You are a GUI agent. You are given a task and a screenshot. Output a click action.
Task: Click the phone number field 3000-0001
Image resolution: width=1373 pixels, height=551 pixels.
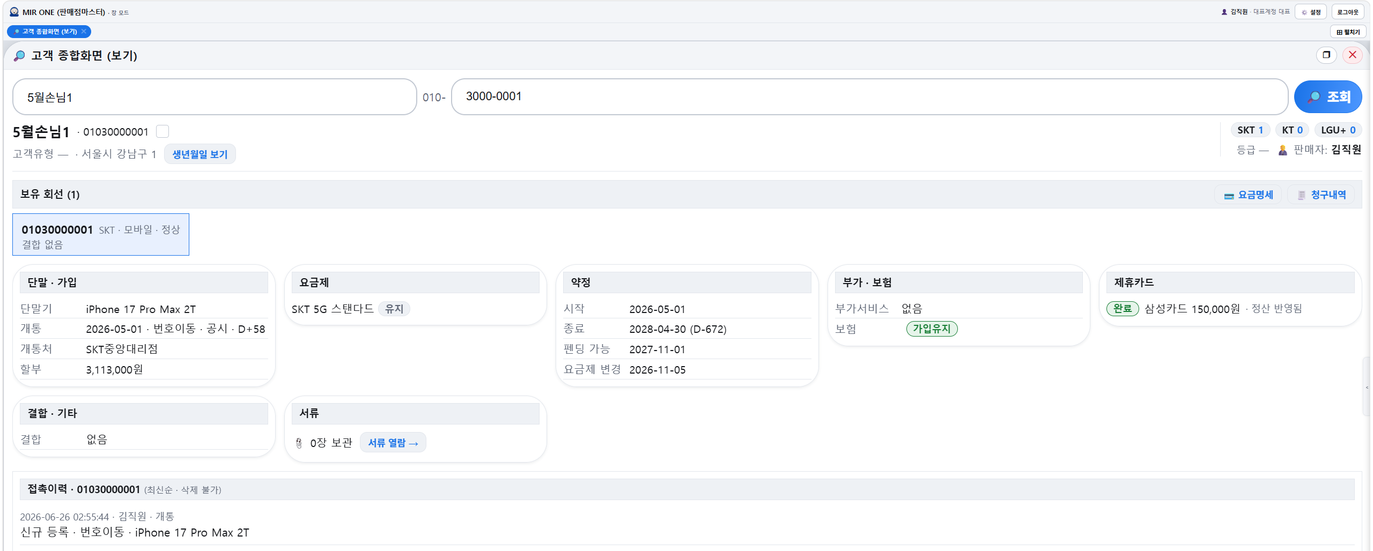coord(869,97)
